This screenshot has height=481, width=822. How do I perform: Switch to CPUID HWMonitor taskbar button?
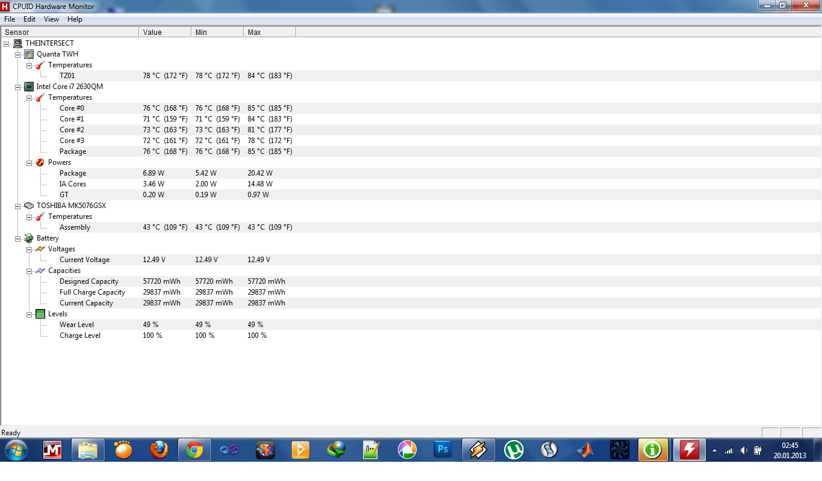coord(688,450)
